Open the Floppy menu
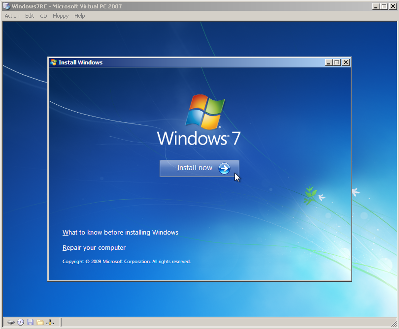399x329 pixels. tap(60, 16)
